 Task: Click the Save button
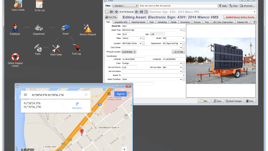(x=217, y=101)
